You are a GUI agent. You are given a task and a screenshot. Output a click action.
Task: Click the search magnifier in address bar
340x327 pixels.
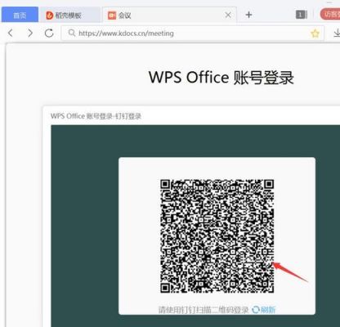72,33
